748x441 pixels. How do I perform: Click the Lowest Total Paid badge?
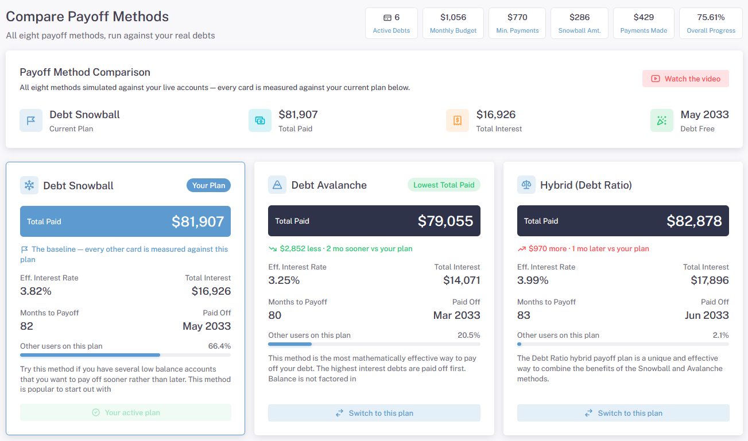tap(444, 185)
